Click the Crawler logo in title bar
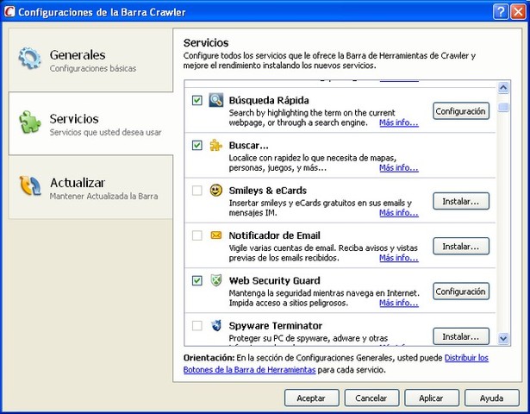Image resolution: width=530 pixels, height=414 pixels. [x=9, y=11]
